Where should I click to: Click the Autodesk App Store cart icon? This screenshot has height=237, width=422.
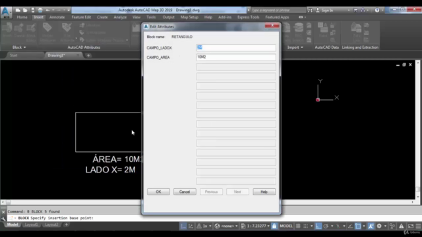pyautogui.click(x=355, y=11)
